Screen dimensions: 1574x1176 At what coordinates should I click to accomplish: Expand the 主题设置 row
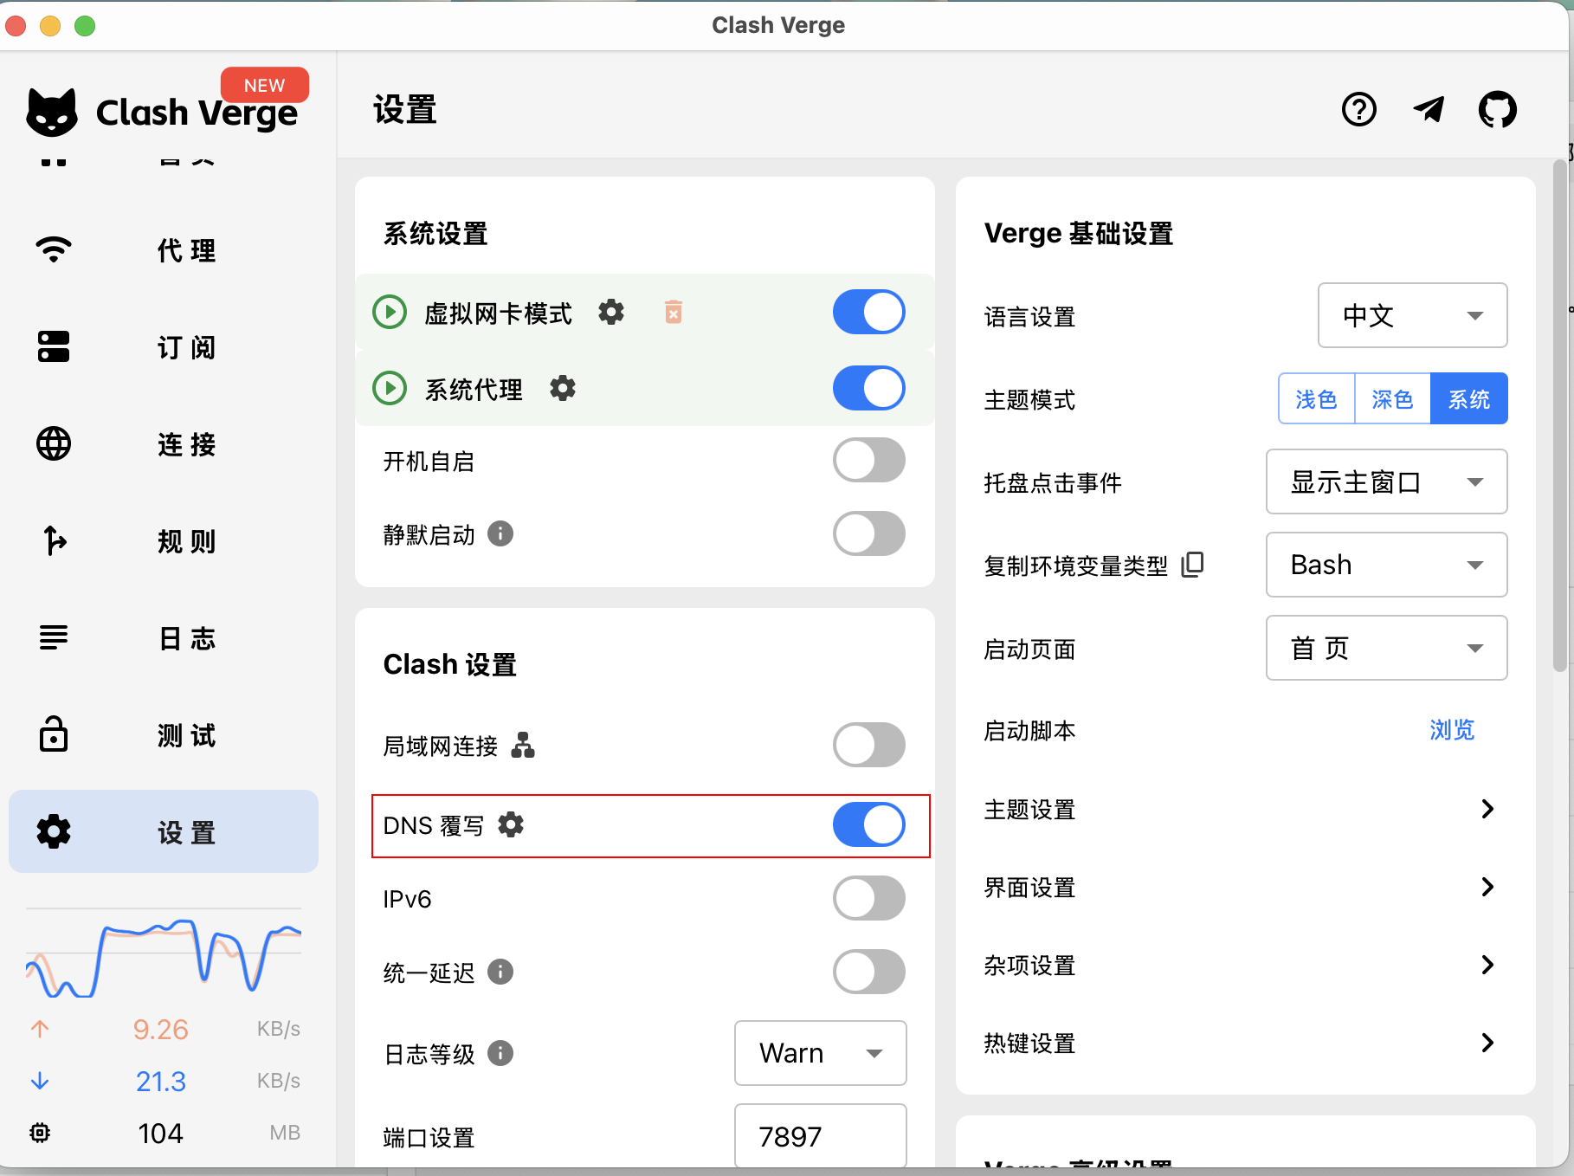[x=1245, y=809]
